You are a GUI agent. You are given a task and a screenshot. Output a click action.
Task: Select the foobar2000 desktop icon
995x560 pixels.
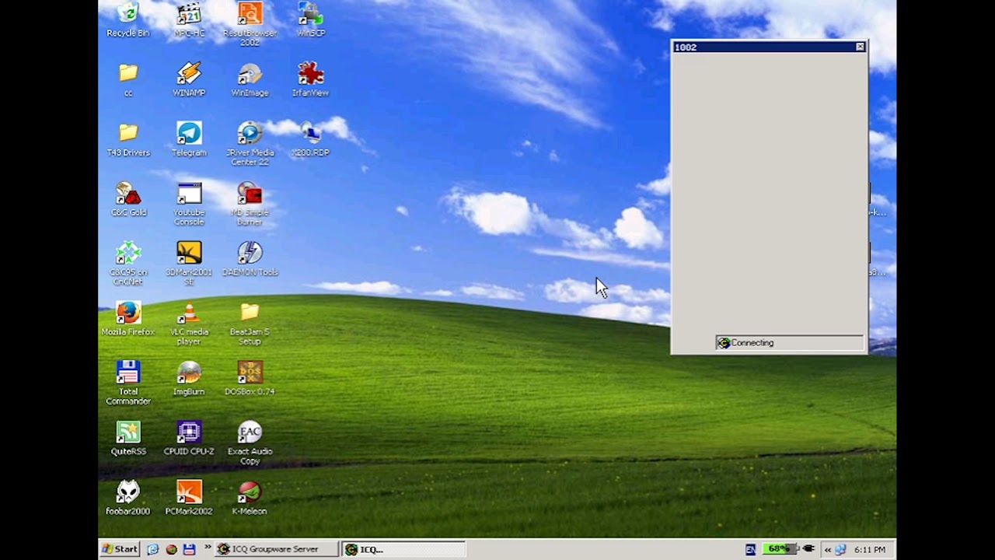(x=128, y=499)
